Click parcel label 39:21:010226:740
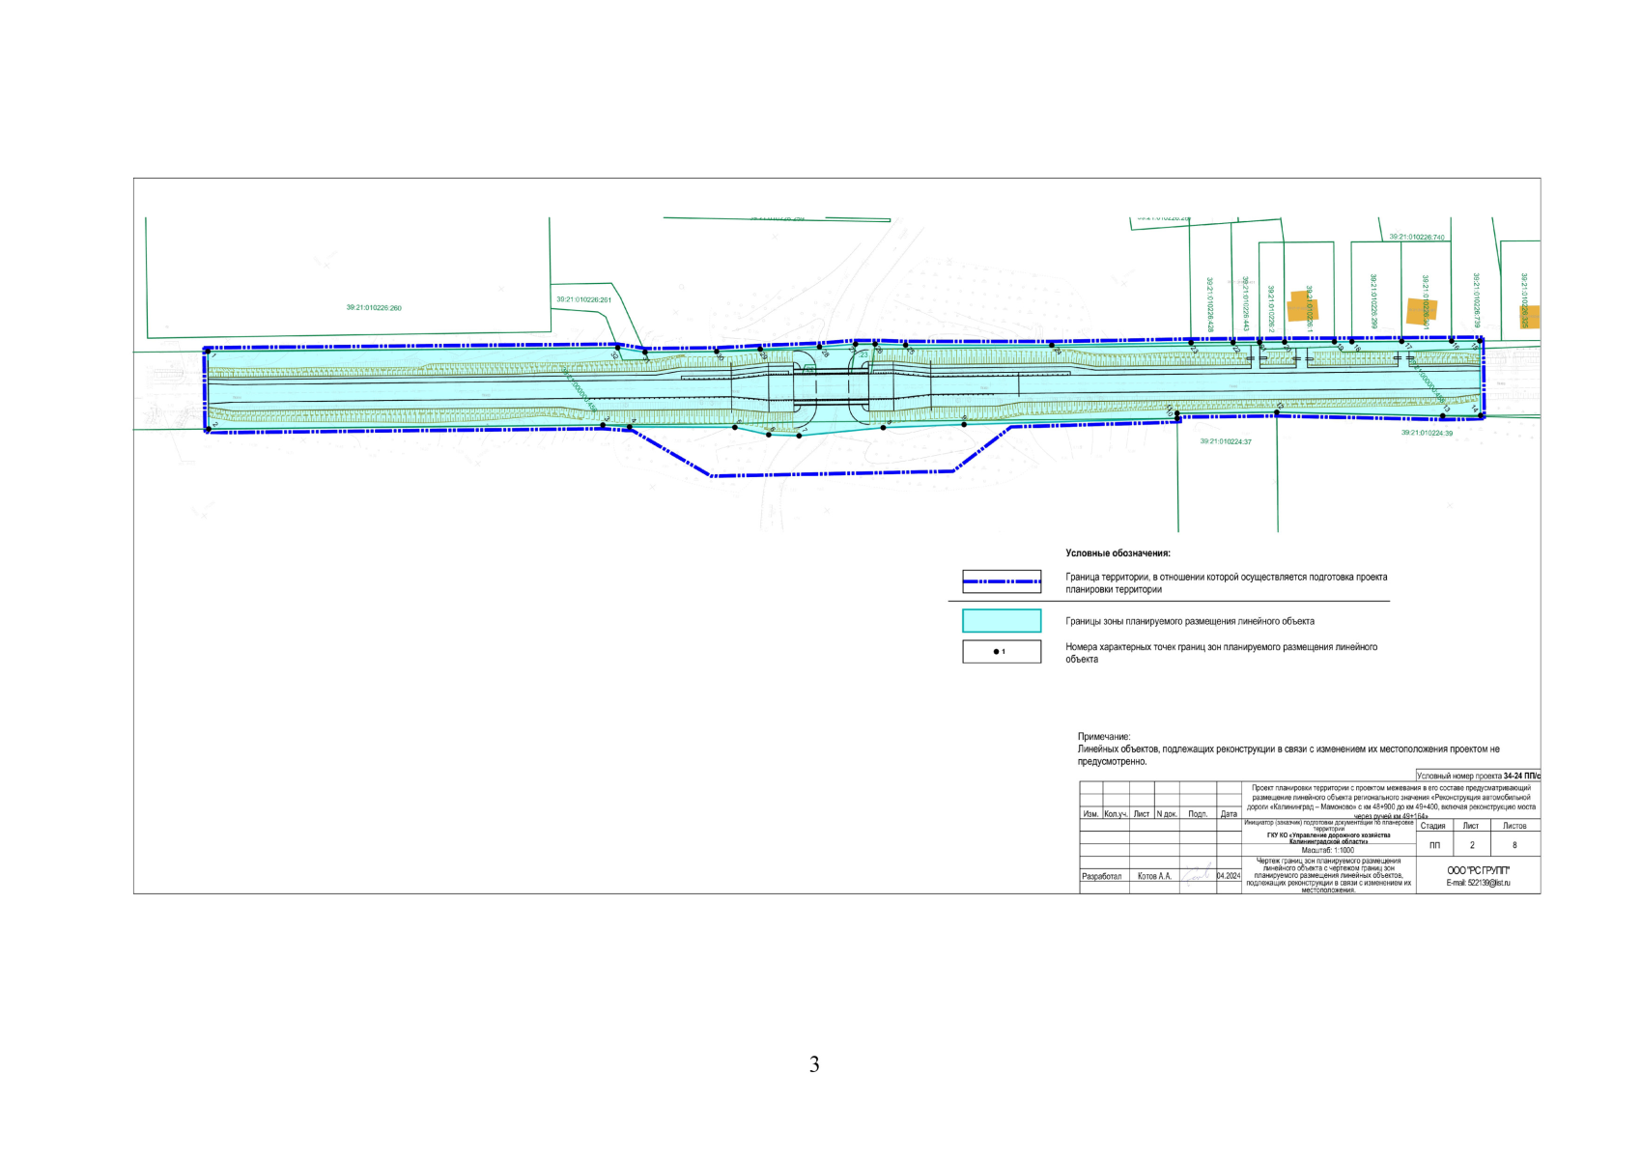1641x1159 pixels. pyautogui.click(x=1417, y=237)
